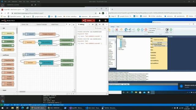Select the Enable Robot01 flow node
The width and height of the screenshot is (196, 110).
47,34
